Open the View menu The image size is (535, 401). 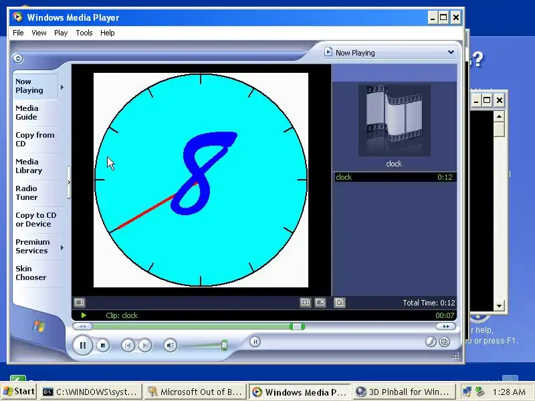[x=39, y=33]
